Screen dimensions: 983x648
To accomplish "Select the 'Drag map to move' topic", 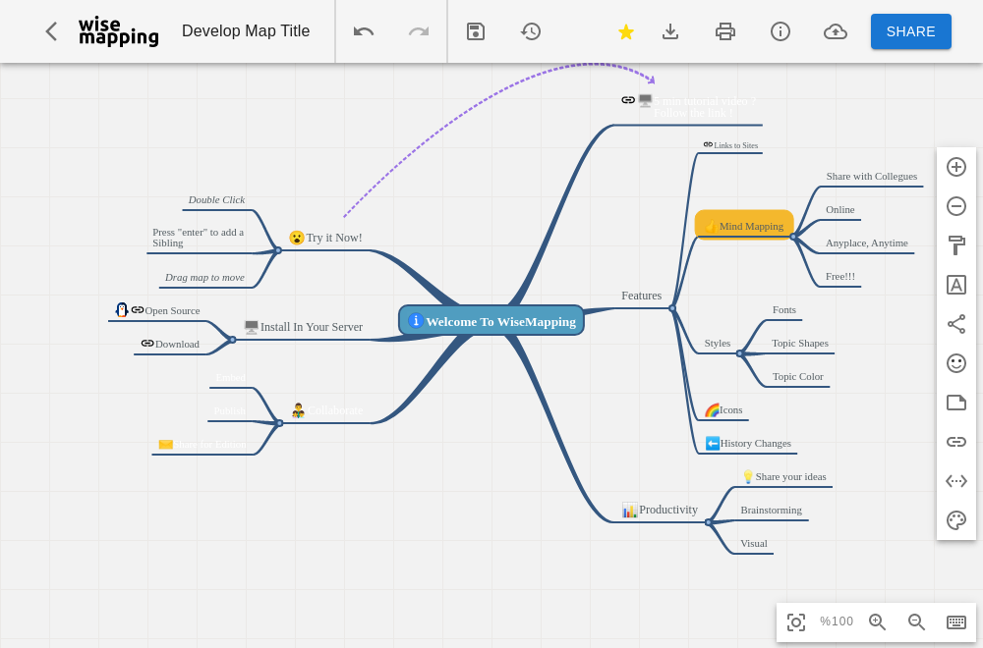I will pos(204,277).
